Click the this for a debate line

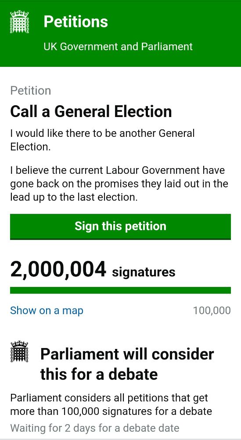[99, 374]
